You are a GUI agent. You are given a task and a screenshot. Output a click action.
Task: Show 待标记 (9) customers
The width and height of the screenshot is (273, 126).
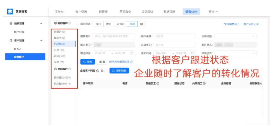[59, 56]
